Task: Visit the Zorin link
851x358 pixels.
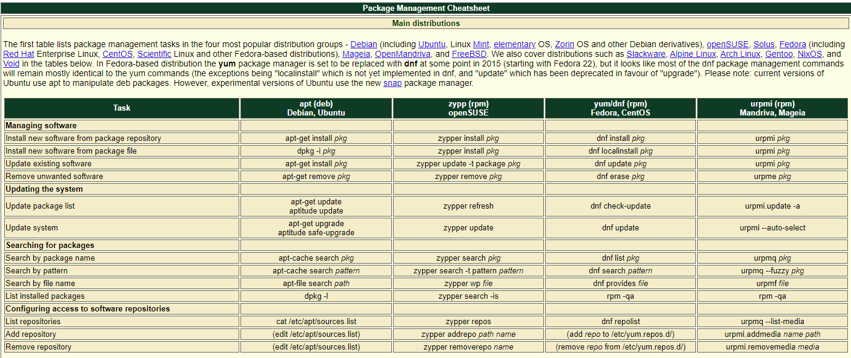Action: [x=565, y=44]
